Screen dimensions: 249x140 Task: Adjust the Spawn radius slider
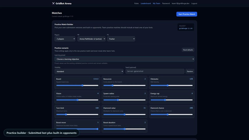[124, 100]
